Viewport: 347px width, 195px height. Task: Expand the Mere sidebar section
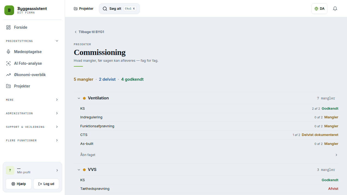click(x=32, y=100)
